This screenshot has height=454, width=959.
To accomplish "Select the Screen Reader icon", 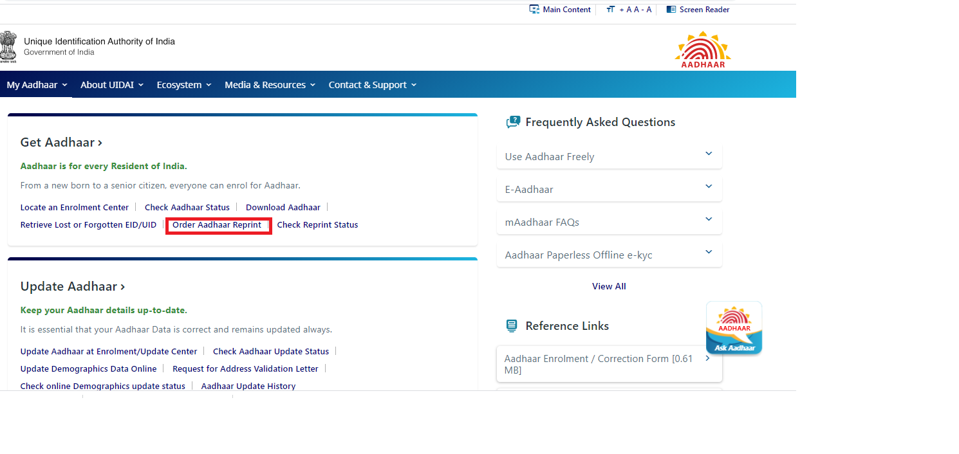I will click(x=670, y=9).
